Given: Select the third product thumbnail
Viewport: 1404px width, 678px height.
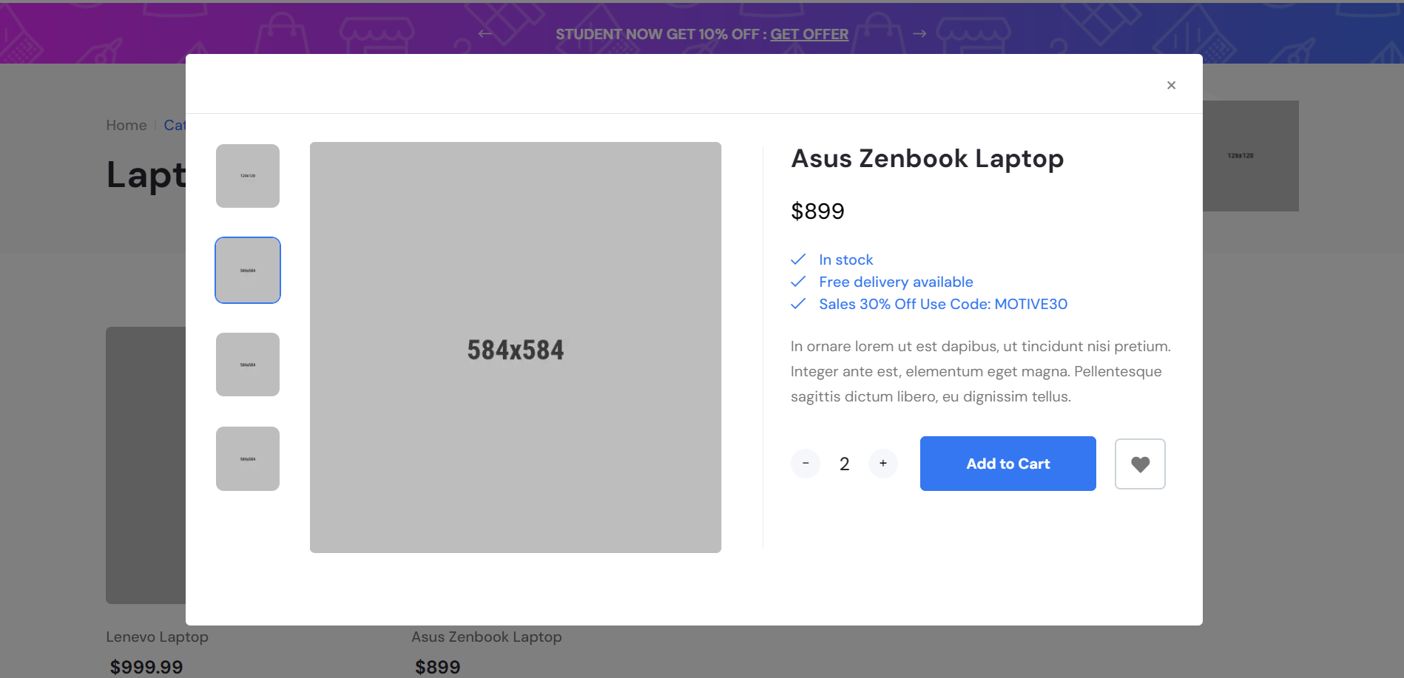Looking at the screenshot, I should pos(248,365).
